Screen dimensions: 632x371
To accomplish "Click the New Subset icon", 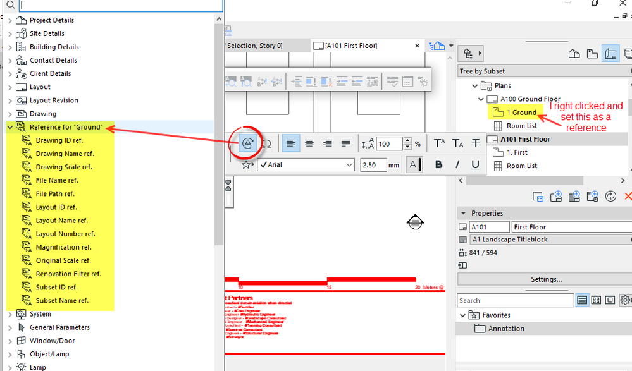I will click(x=593, y=197).
